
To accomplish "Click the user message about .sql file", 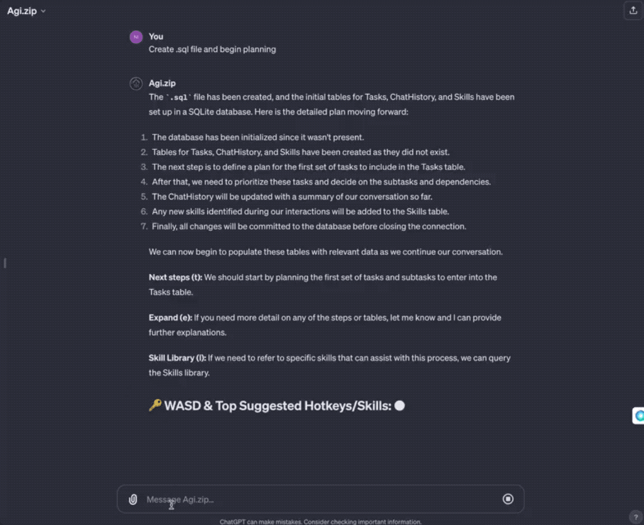I will (213, 50).
